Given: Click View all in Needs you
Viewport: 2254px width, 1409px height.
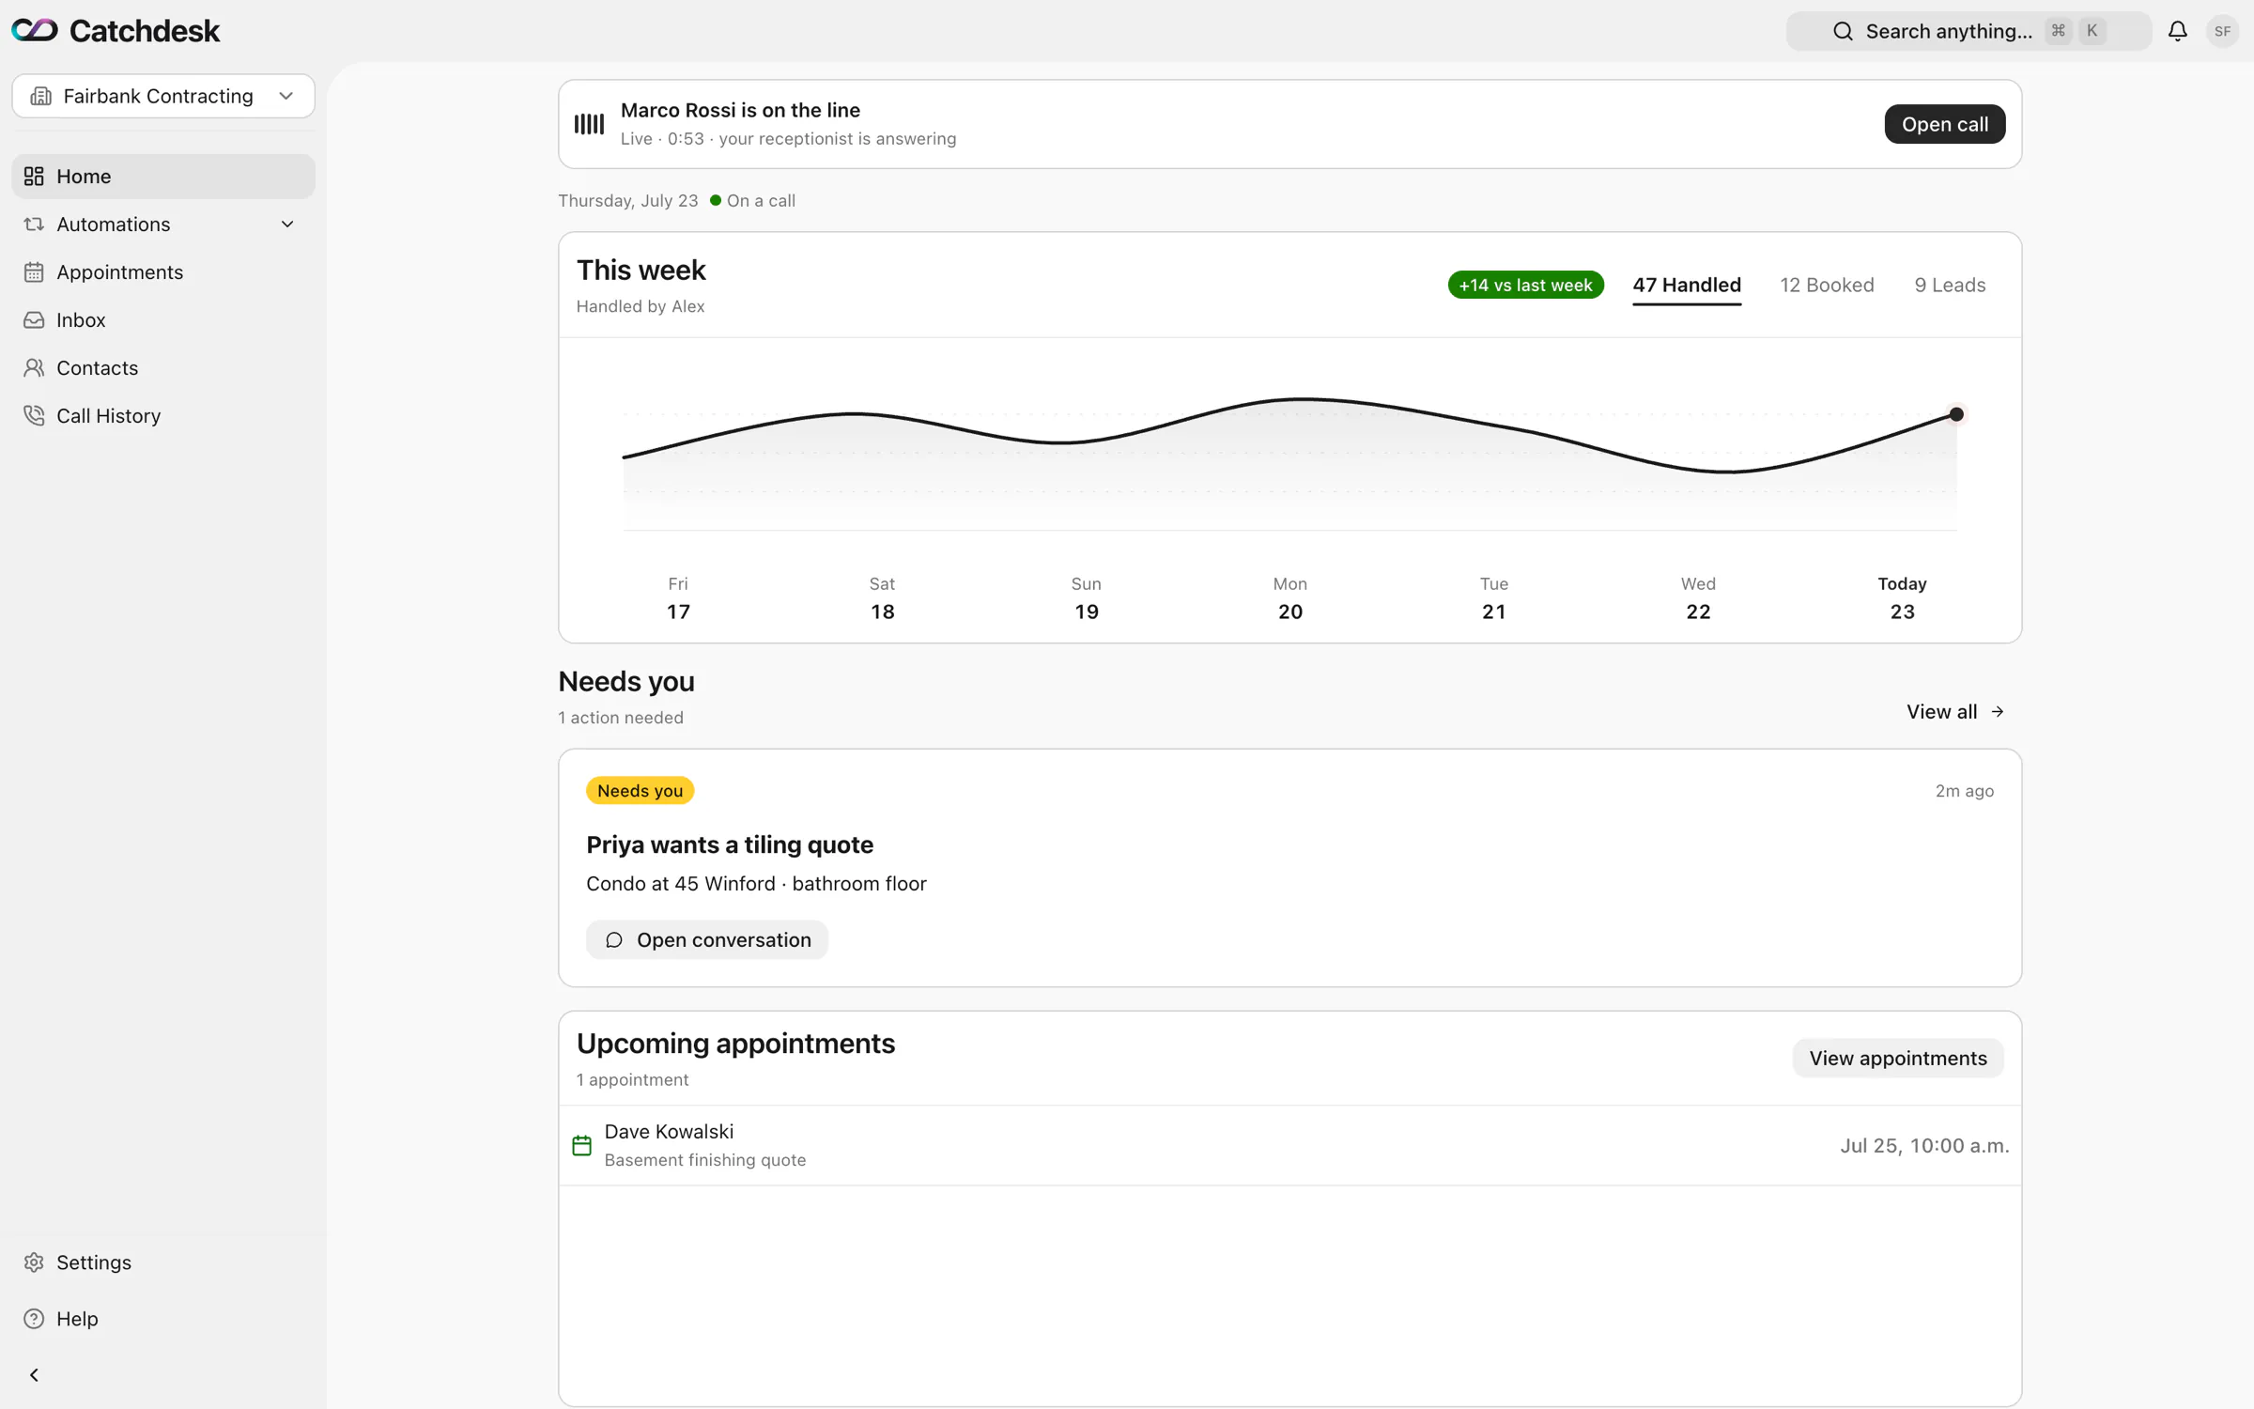Looking at the screenshot, I should (x=1954, y=712).
